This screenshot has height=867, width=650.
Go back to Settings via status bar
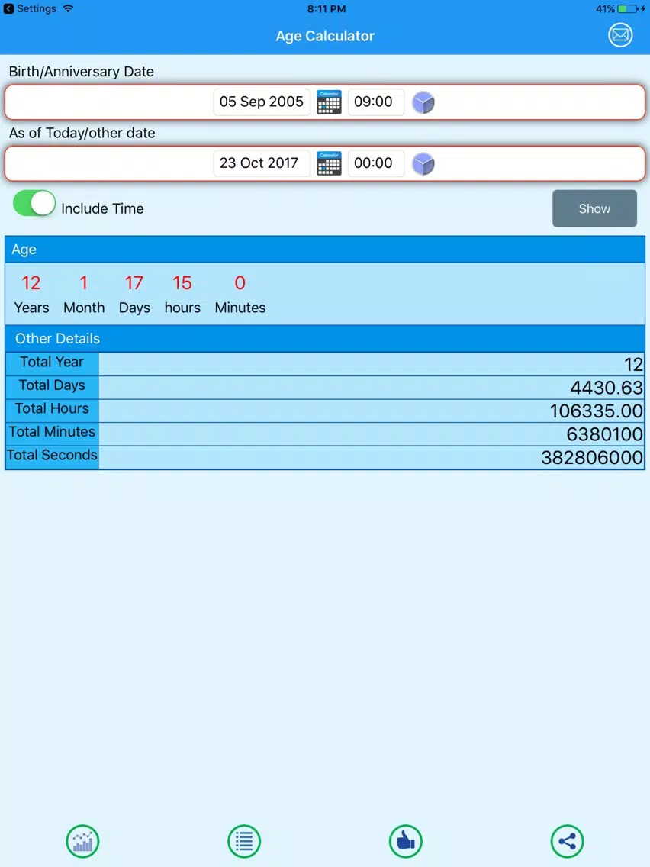(x=30, y=9)
